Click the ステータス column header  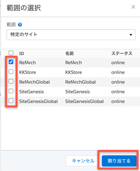(x=122, y=53)
